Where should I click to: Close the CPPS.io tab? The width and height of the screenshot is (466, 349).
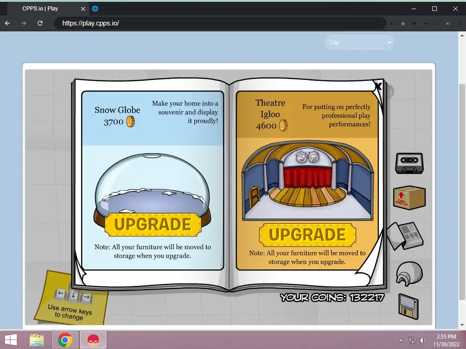(83, 9)
